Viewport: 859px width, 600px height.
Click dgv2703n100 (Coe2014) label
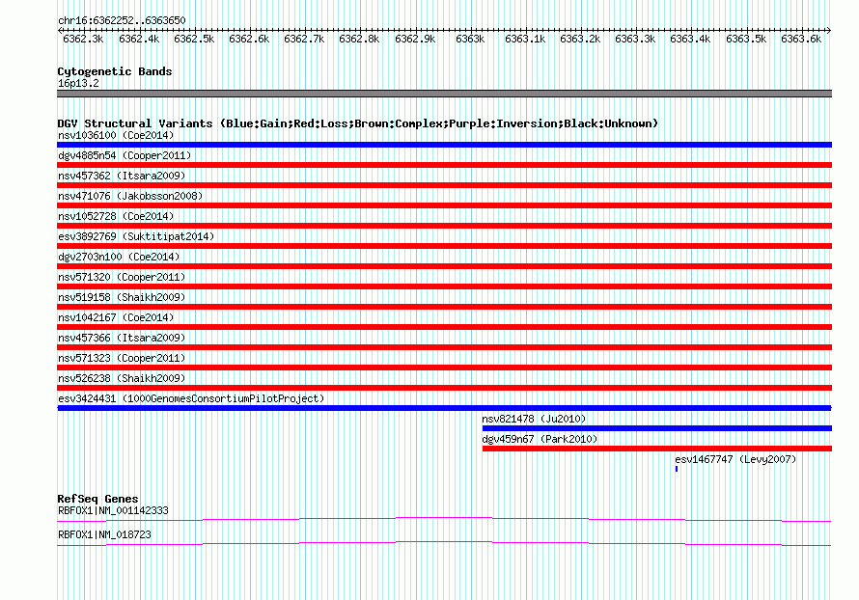tap(119, 257)
